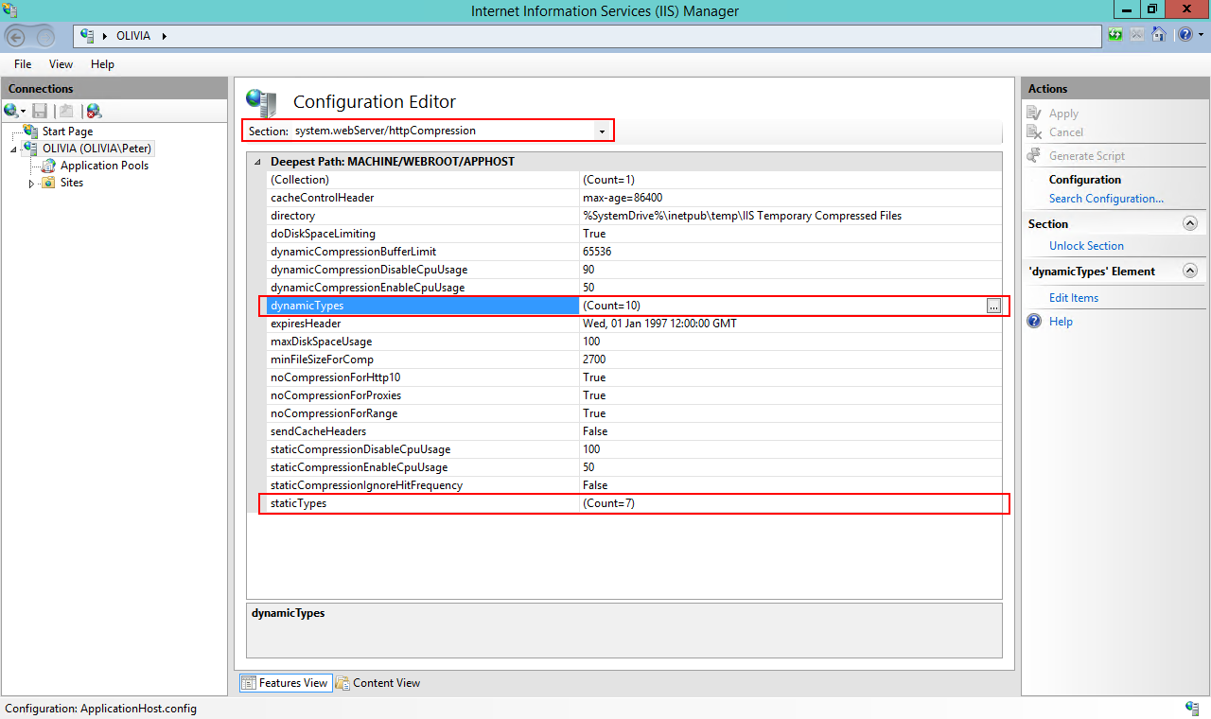Click the Stop icon in the address bar
1211x719 pixels.
pyautogui.click(x=1137, y=35)
